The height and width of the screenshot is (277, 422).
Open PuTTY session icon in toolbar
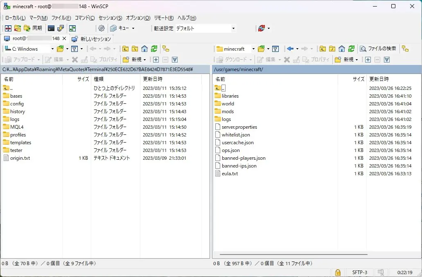point(61,28)
